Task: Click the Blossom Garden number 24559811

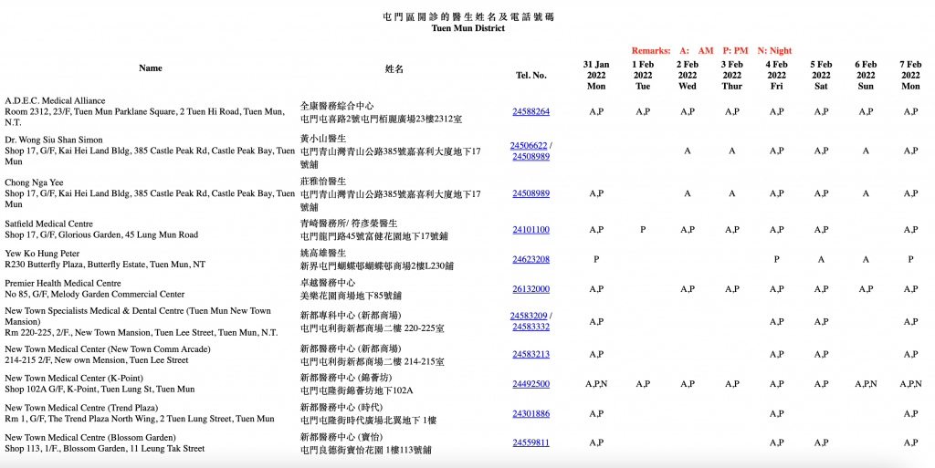Action: point(531,442)
